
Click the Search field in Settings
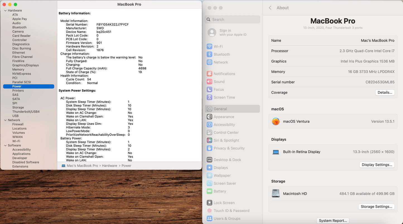point(232,20)
